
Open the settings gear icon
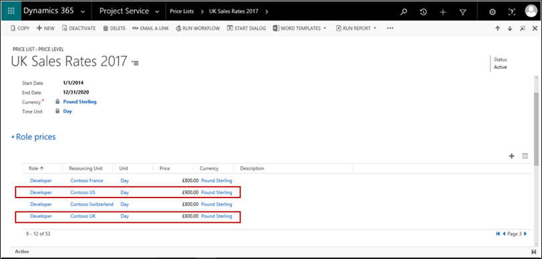(x=493, y=12)
